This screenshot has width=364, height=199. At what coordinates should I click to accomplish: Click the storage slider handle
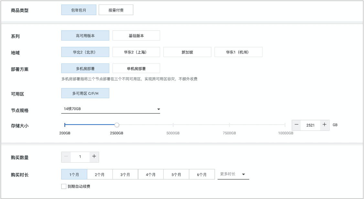(x=117, y=125)
